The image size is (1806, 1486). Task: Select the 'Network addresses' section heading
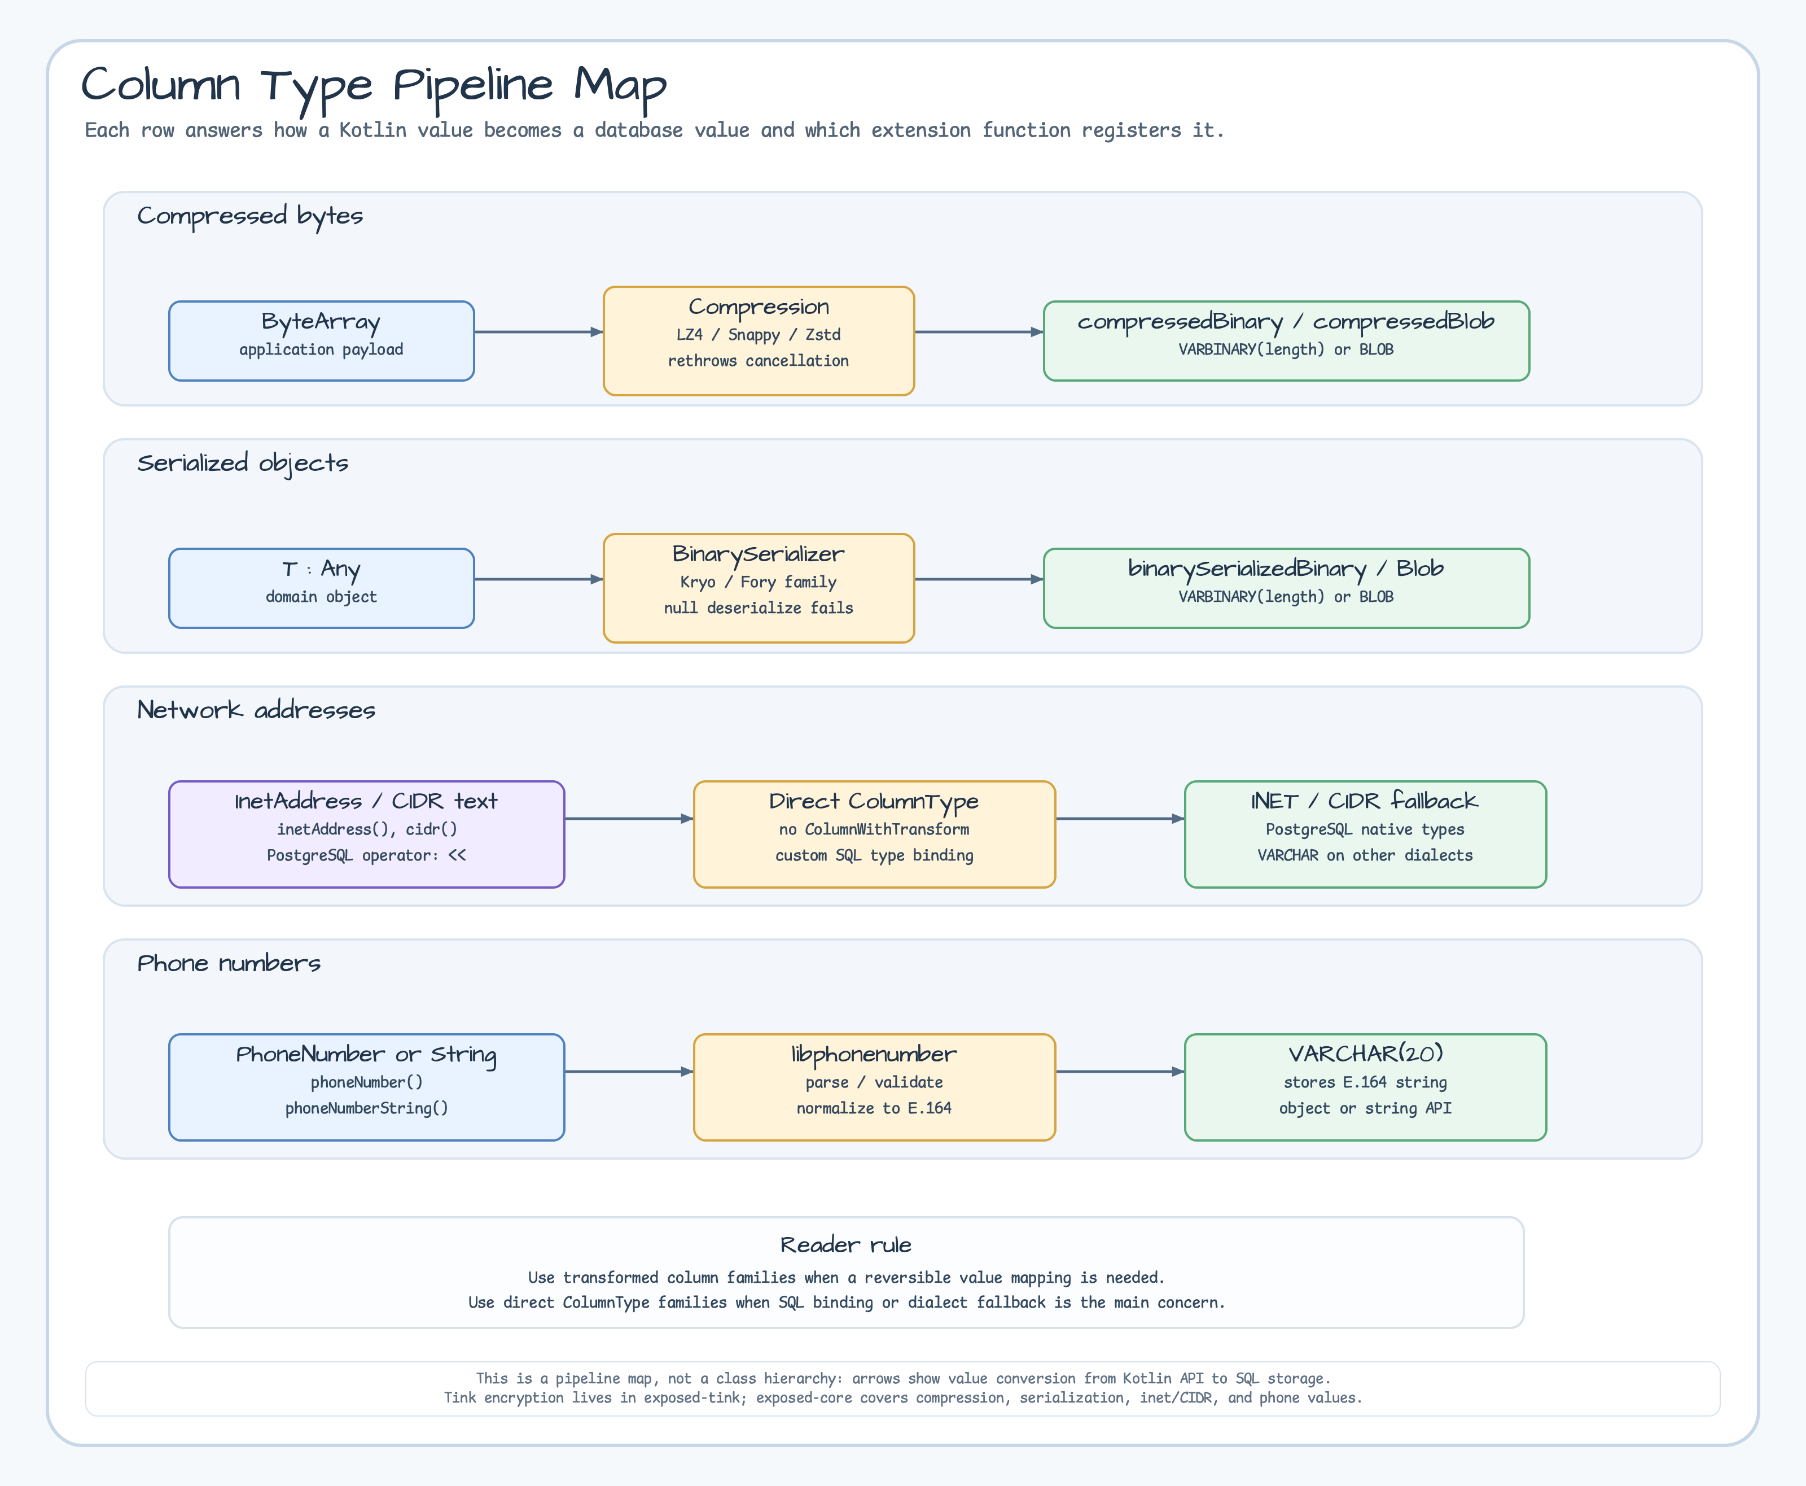pyautogui.click(x=257, y=710)
